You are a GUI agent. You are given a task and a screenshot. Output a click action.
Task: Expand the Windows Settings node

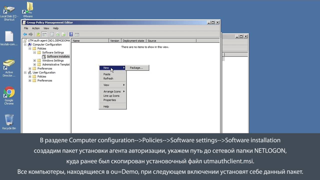pyautogui.click(x=34, y=60)
